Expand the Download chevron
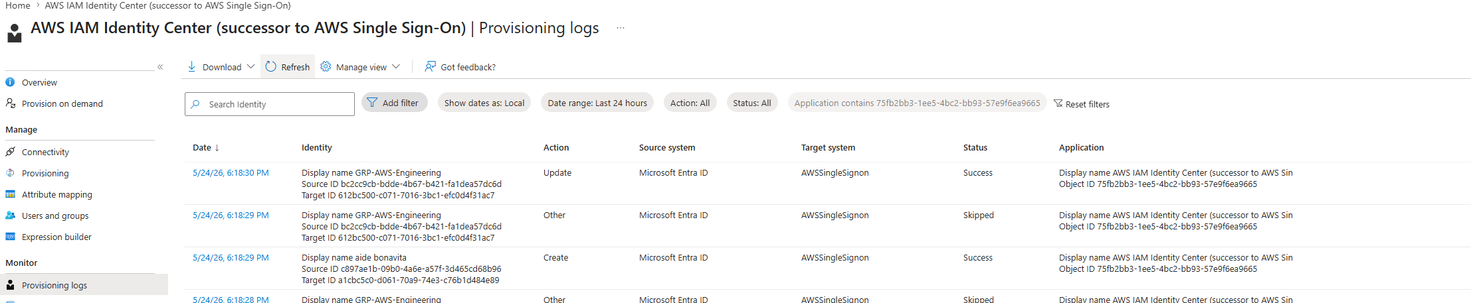This screenshot has height=303, width=1471. pos(250,67)
